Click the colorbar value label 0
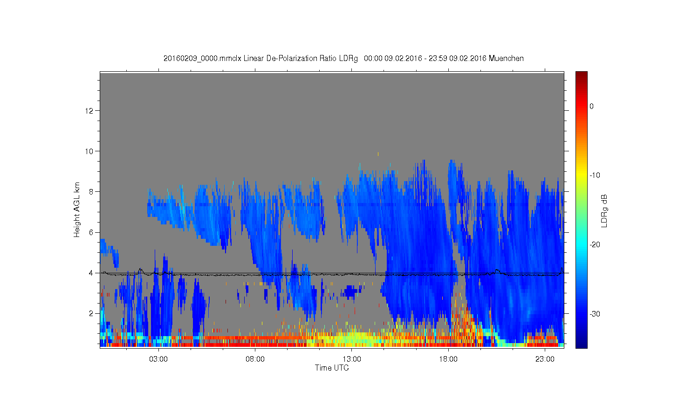The image size is (699, 419). (x=591, y=106)
